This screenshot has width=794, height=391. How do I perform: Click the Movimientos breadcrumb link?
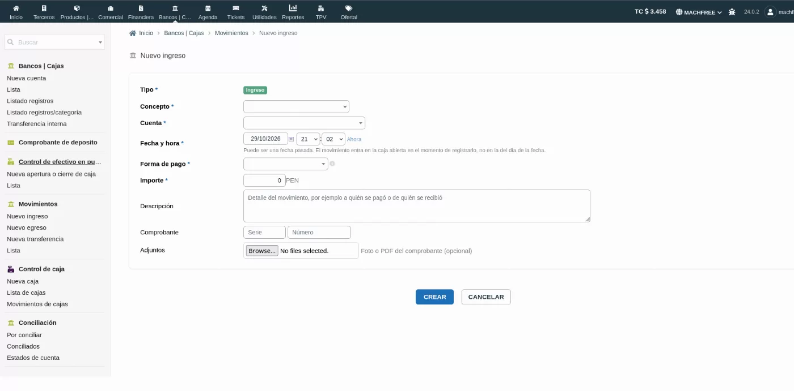[x=231, y=33]
